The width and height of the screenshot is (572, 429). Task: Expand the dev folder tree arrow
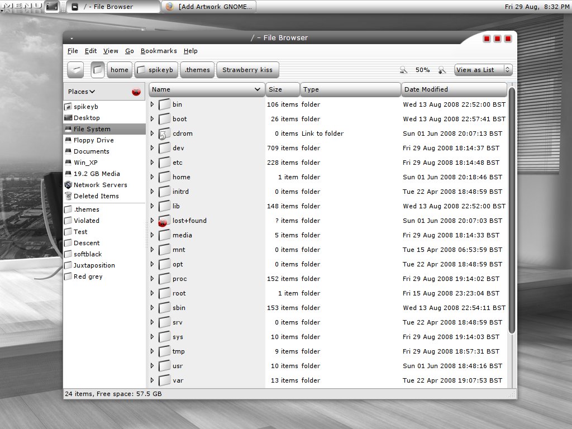point(152,148)
